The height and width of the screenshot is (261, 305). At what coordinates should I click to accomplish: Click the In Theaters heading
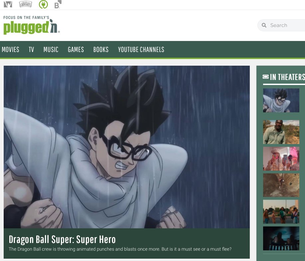pos(287,77)
